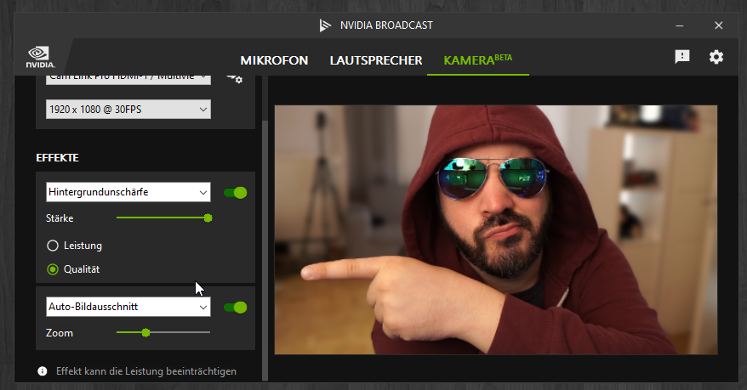Click the Stärke slider
The width and height of the screenshot is (747, 390).
click(x=163, y=218)
